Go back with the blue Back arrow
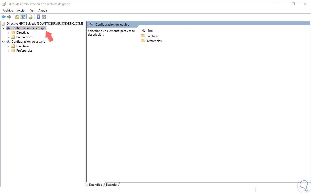The width and height of the screenshot is (311, 193). click(x=4, y=17)
